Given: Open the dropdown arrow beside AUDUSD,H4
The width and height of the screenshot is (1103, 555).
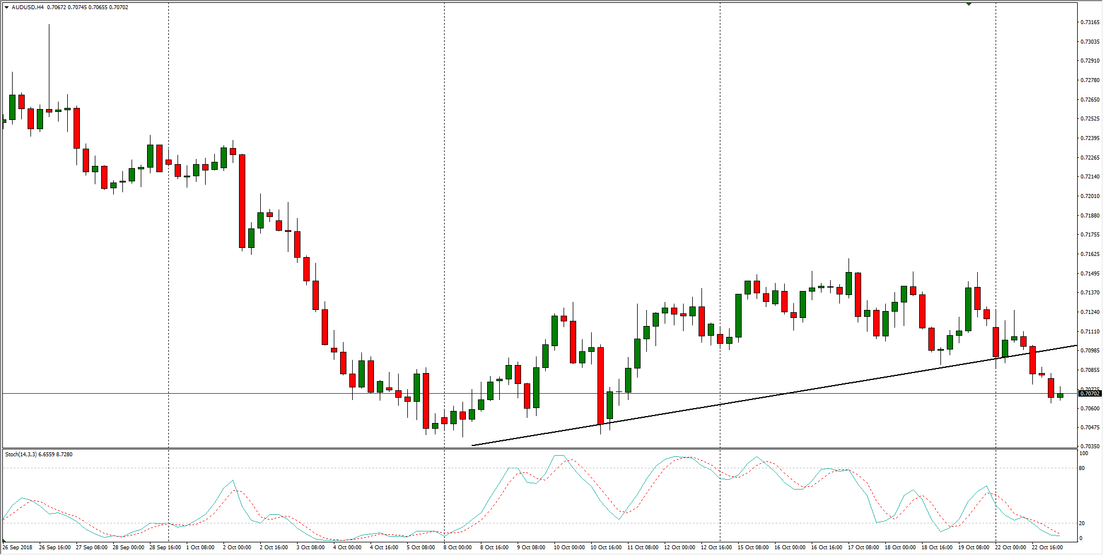Looking at the screenshot, I should point(7,7).
